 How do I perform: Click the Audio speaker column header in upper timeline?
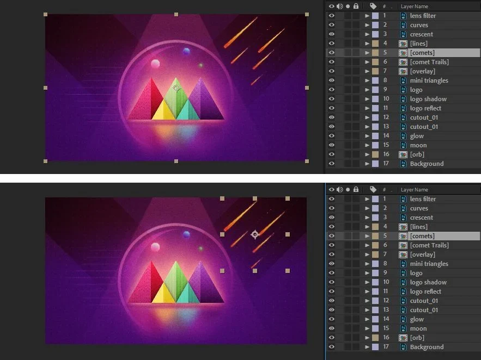339,6
